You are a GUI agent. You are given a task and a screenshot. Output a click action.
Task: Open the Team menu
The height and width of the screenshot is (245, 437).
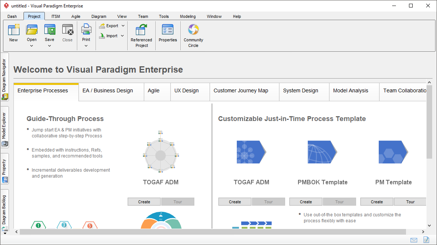tap(143, 16)
